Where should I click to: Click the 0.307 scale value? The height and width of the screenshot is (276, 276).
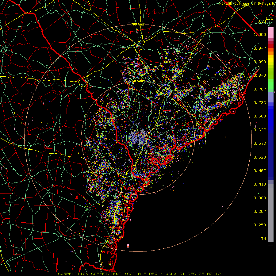tap(260, 212)
